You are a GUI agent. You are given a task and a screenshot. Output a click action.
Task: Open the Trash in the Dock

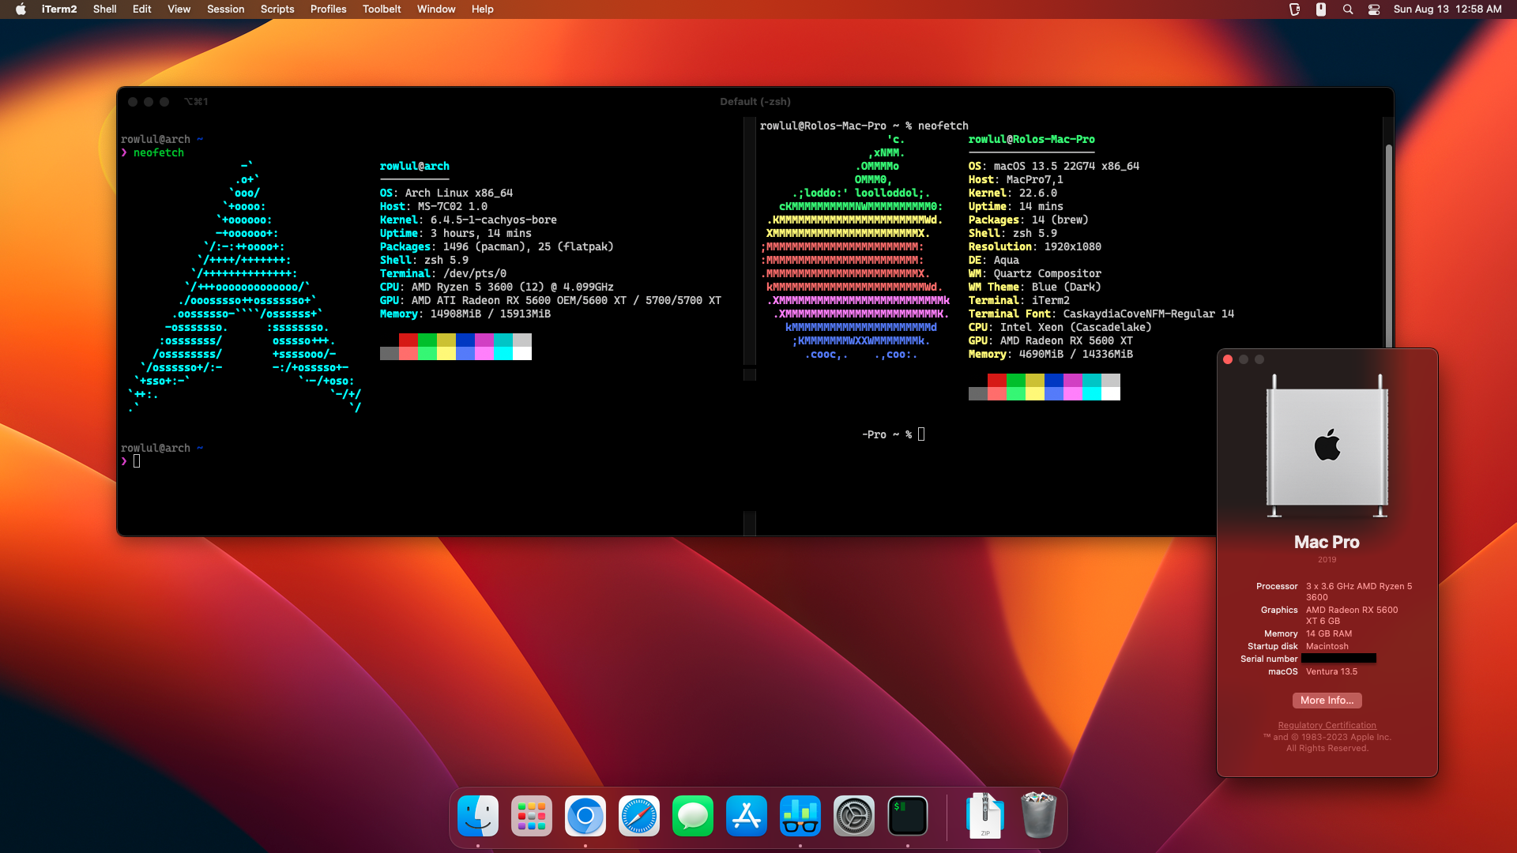tap(1039, 816)
